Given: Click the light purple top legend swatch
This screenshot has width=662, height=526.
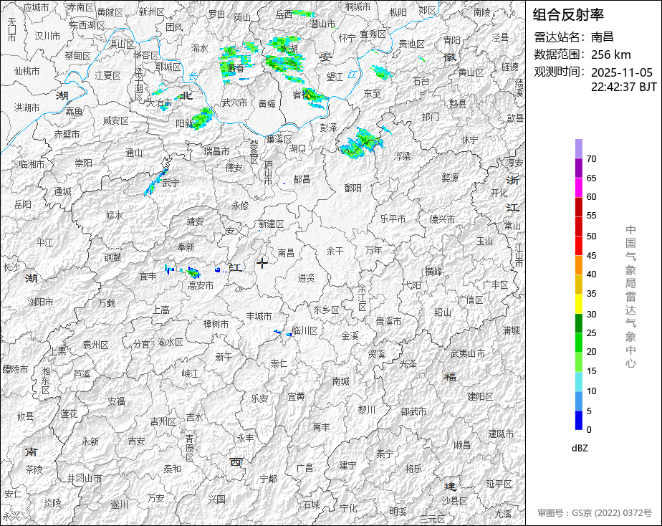Looking at the screenshot, I should [578, 148].
